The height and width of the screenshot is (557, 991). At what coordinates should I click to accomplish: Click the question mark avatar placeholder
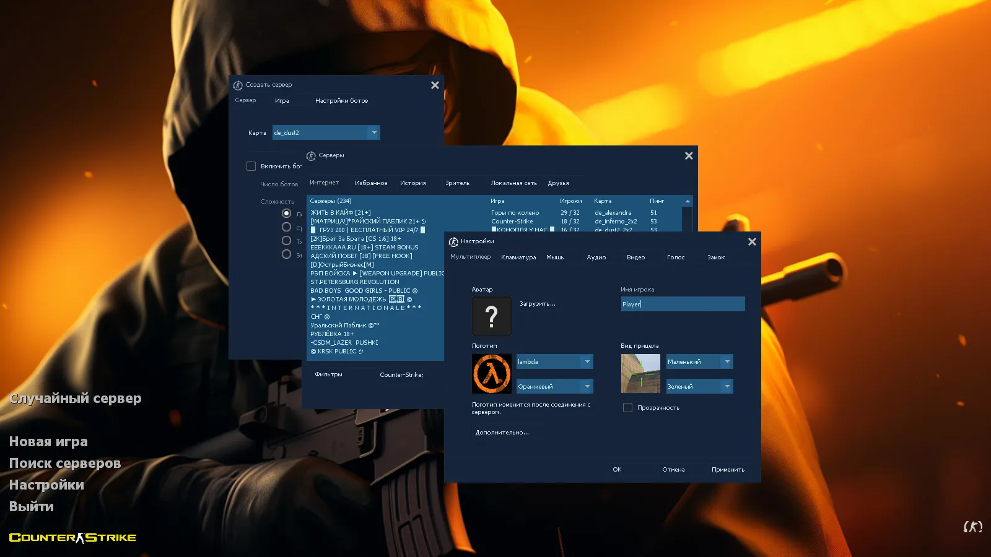[491, 316]
